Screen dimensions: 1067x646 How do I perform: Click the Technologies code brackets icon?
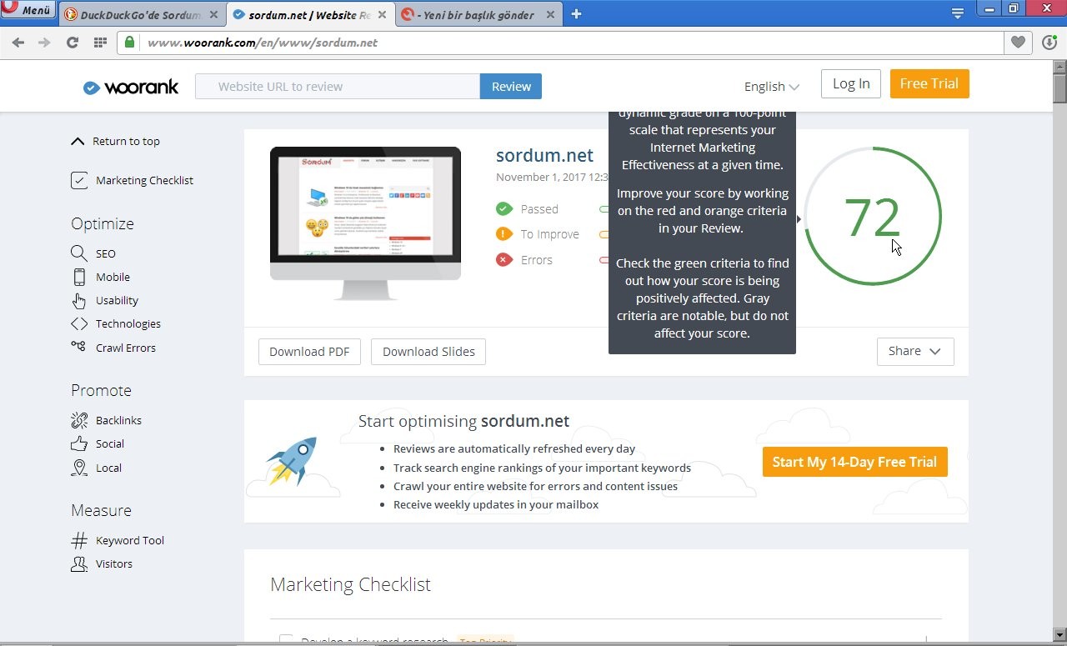coord(79,323)
